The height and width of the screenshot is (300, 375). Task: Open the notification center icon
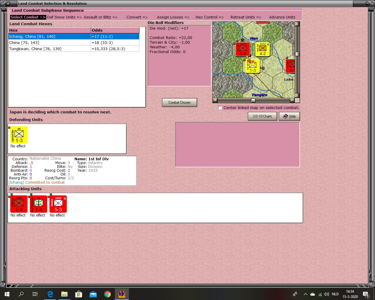click(366, 294)
